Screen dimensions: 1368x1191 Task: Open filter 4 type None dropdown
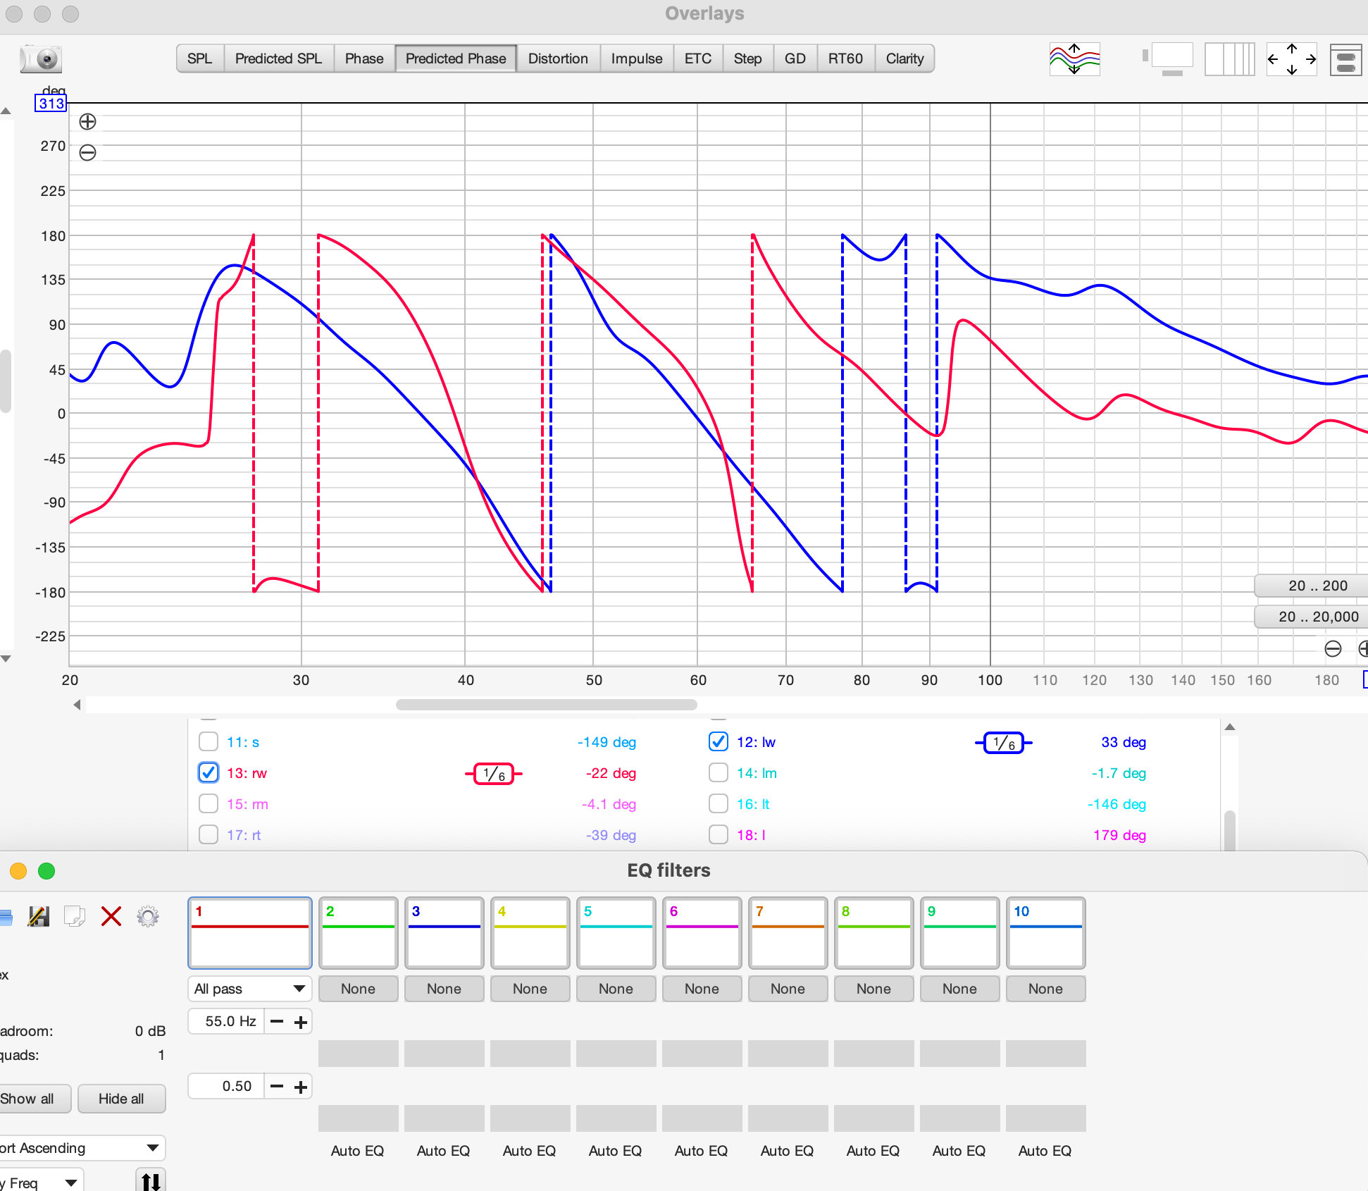pos(530,989)
